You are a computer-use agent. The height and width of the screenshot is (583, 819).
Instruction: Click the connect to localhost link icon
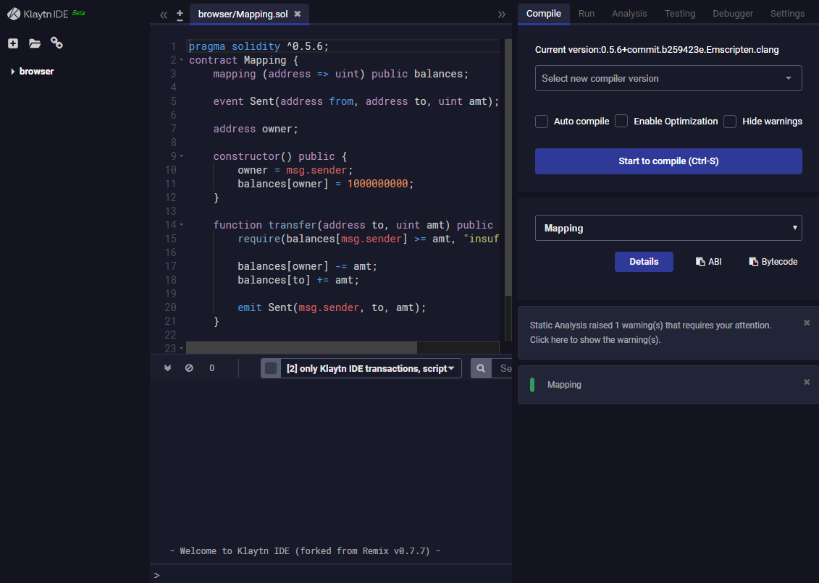56,43
